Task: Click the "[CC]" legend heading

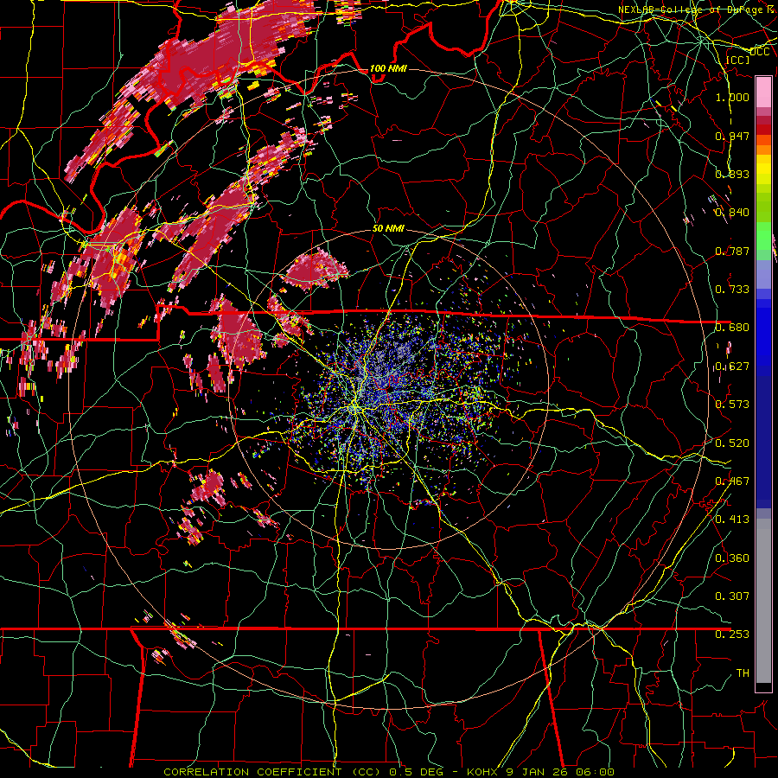Action: (737, 60)
